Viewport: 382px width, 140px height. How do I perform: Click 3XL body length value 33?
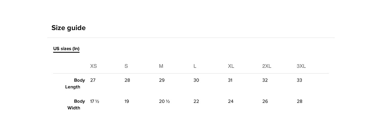tap(299, 80)
